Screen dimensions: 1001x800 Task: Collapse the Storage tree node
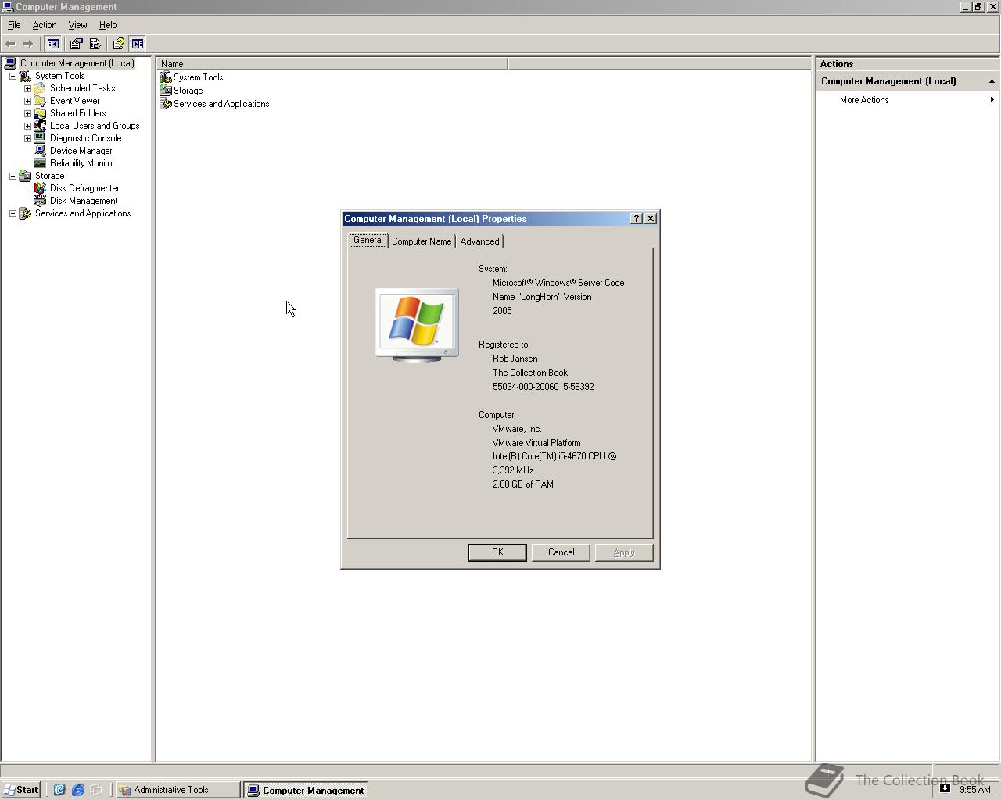13,176
